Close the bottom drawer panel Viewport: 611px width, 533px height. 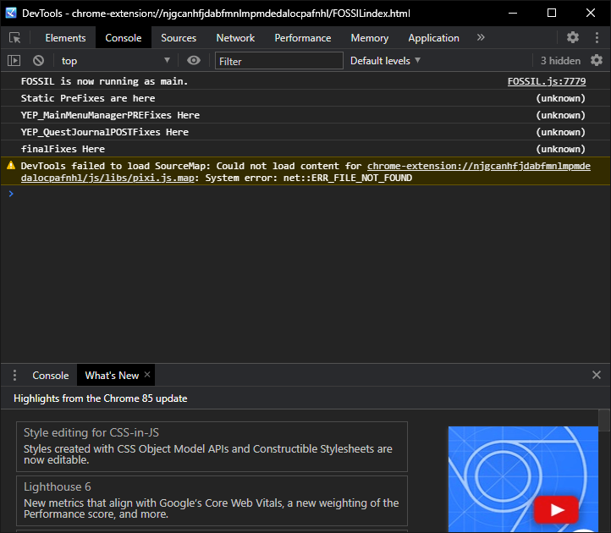click(597, 375)
